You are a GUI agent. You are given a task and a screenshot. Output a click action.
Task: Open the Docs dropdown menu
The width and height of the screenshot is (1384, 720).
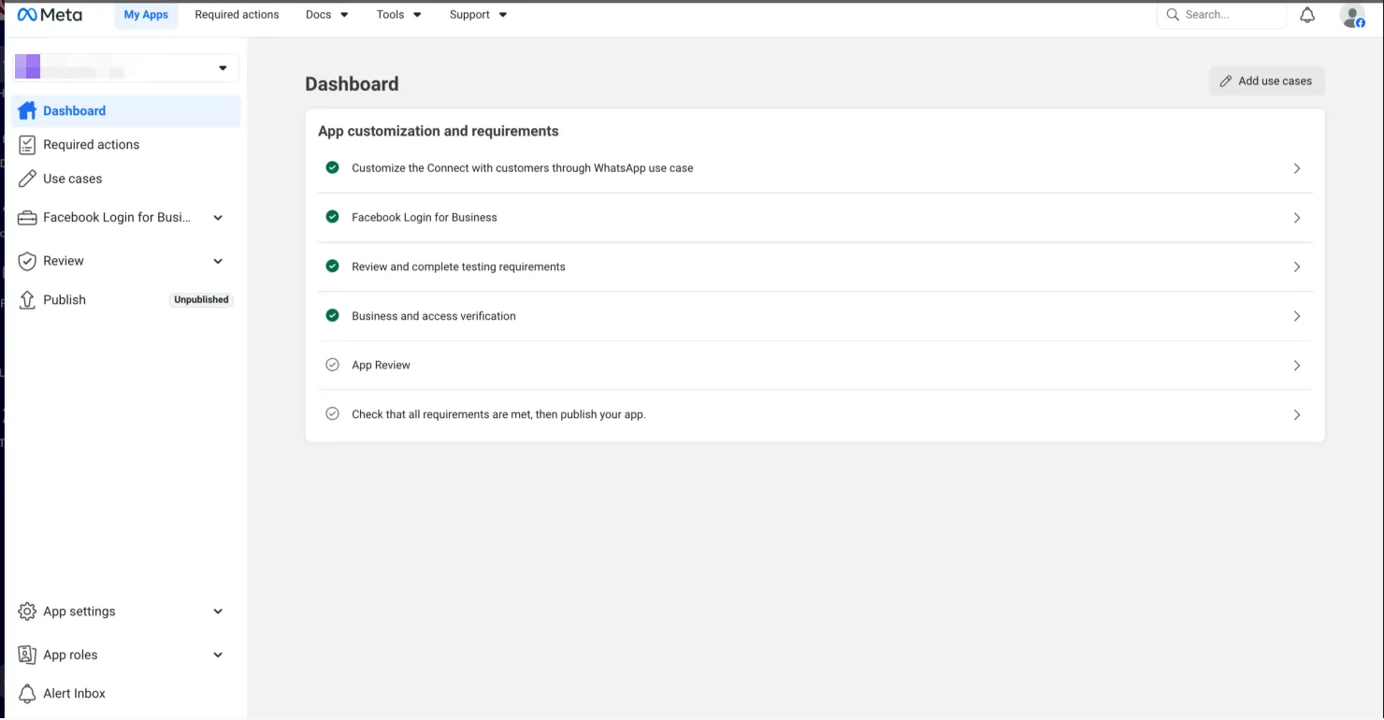tap(327, 15)
